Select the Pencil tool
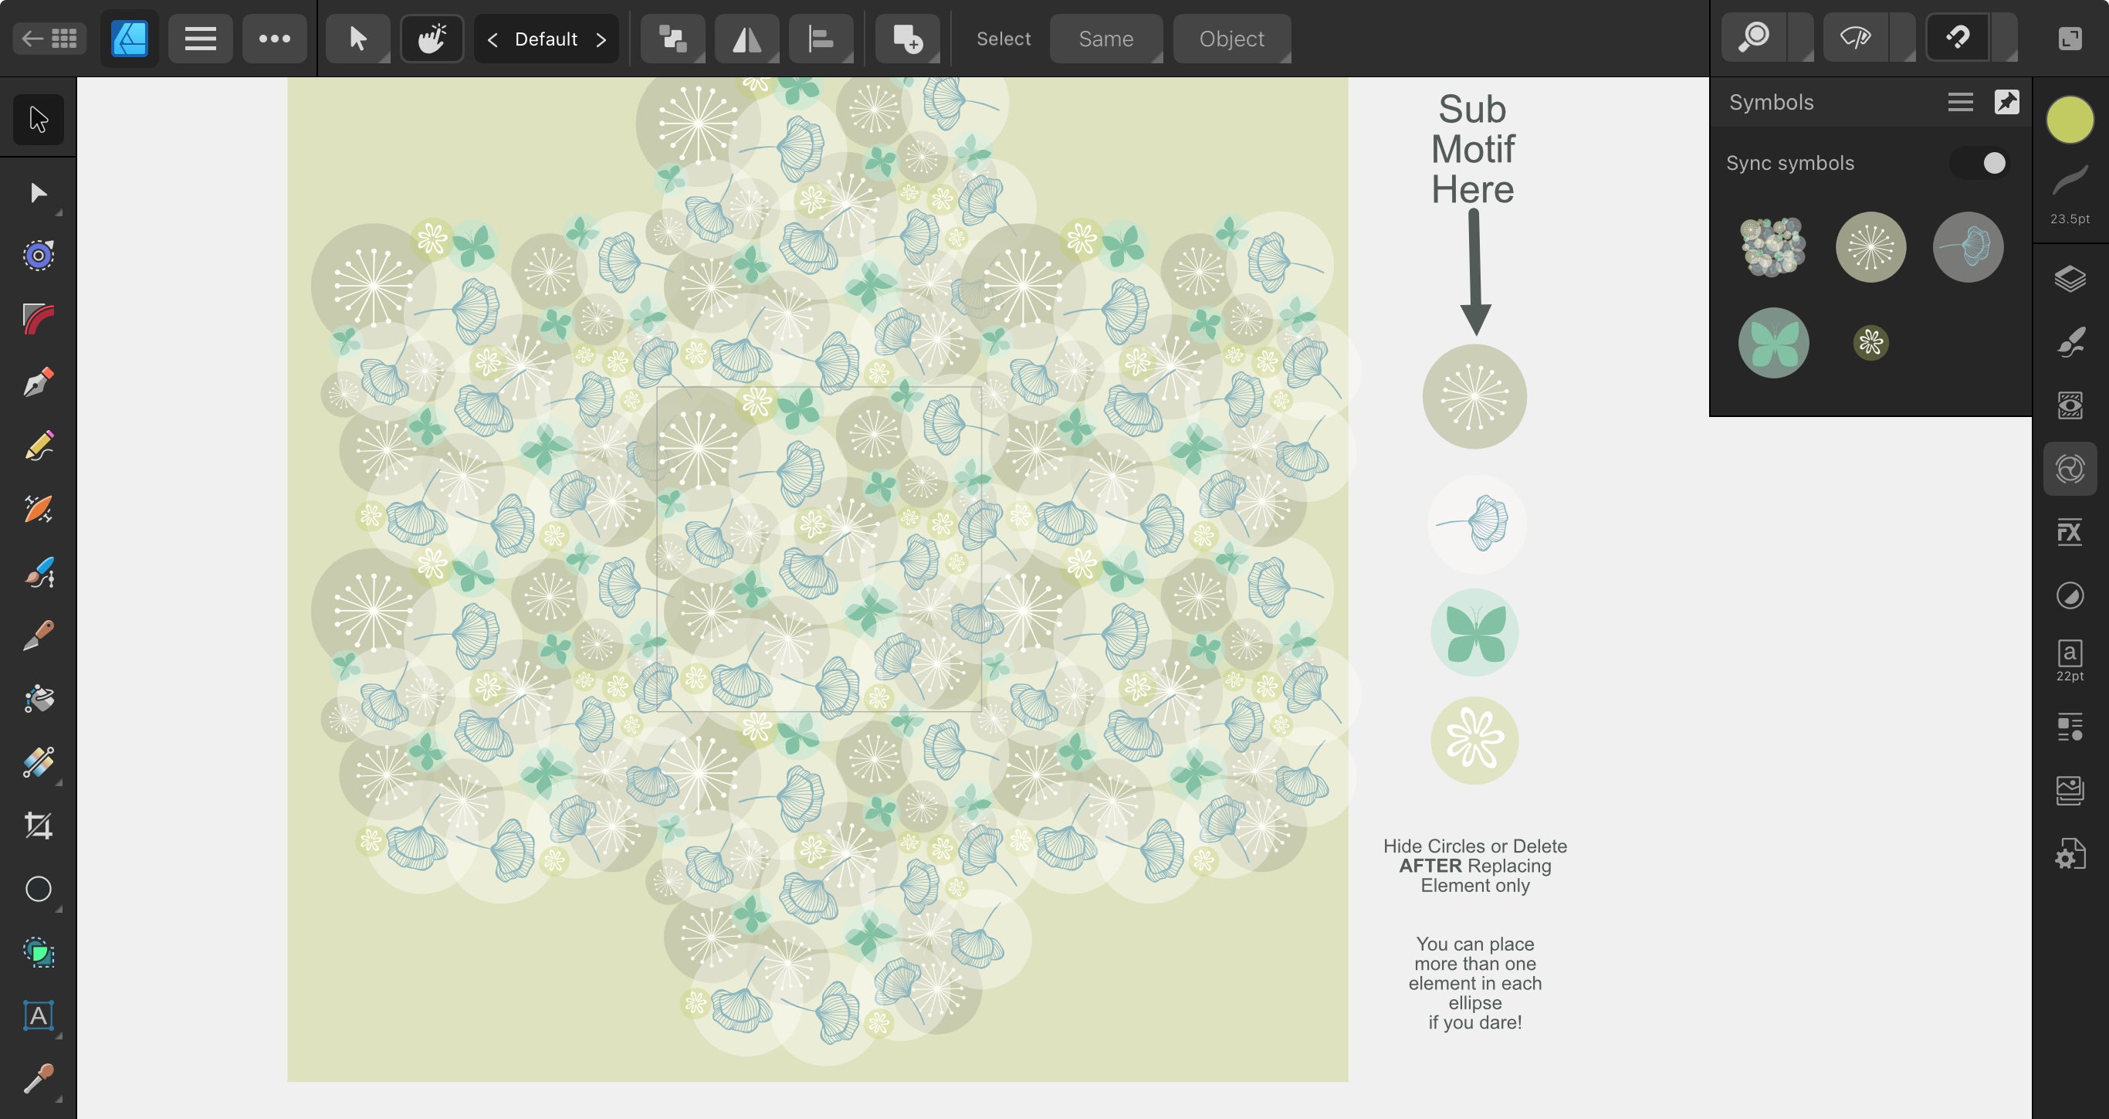This screenshot has width=2109, height=1119. (x=39, y=446)
